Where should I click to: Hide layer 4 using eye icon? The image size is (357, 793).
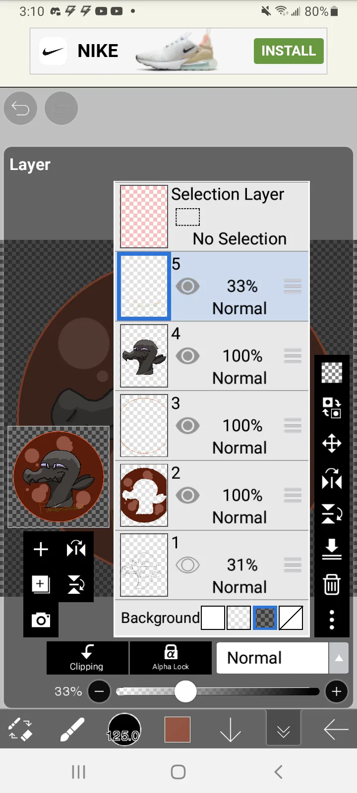(x=187, y=356)
